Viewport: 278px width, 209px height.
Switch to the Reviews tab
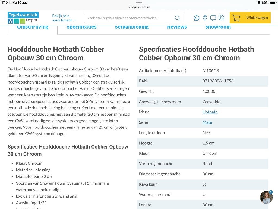tap(177, 27)
